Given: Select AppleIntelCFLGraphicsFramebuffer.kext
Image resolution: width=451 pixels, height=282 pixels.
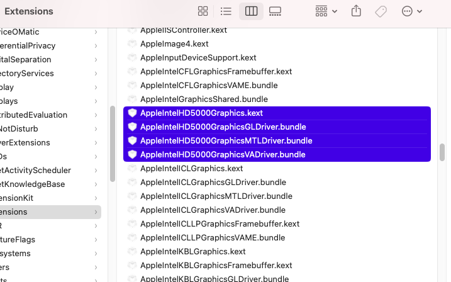Looking at the screenshot, I should tap(216, 72).
